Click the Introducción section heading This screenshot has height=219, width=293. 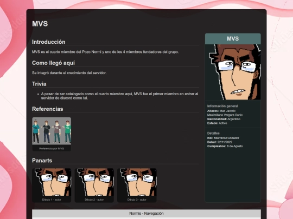click(49, 42)
